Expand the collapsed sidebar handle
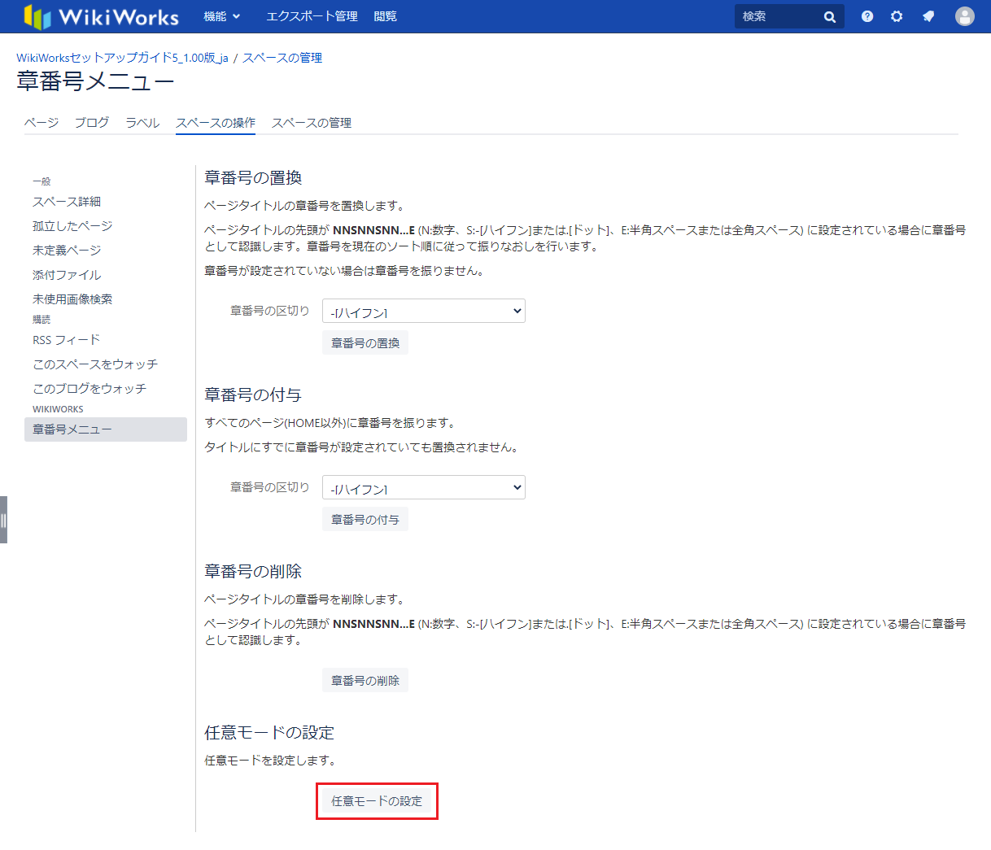The image size is (991, 850). (x=3, y=520)
